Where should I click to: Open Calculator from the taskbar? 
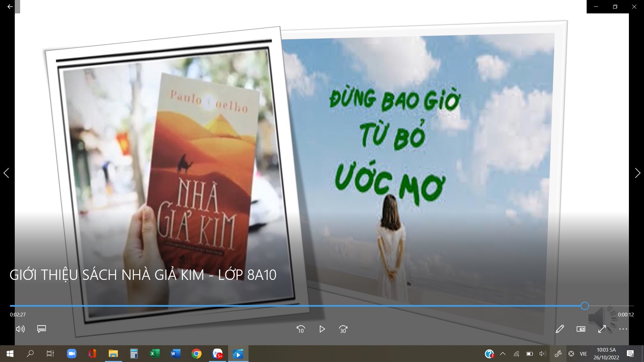(134, 354)
